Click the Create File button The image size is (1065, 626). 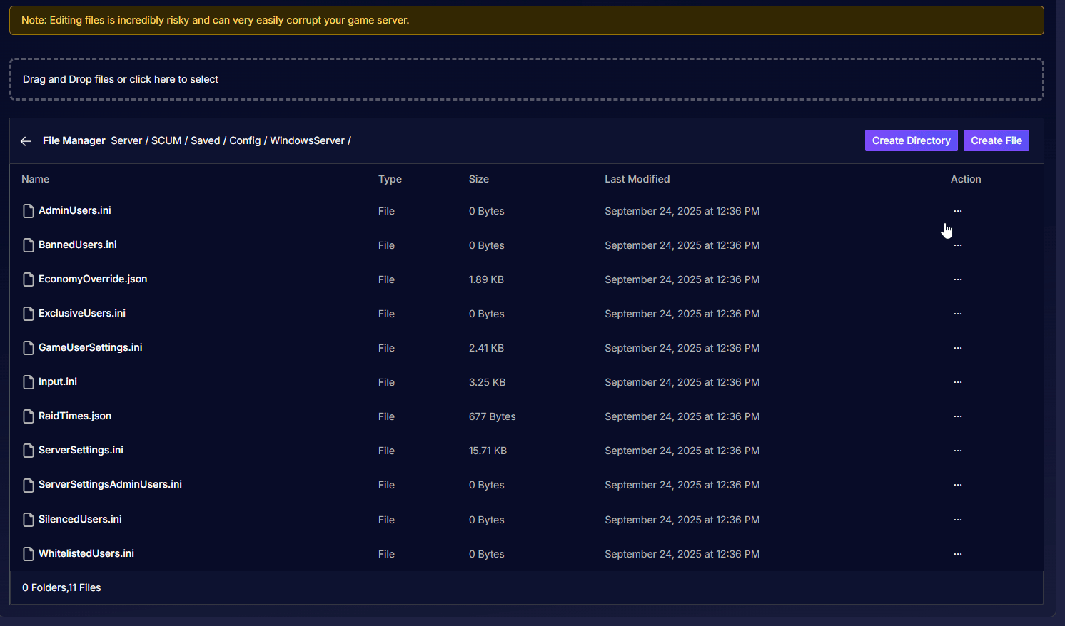[996, 140]
